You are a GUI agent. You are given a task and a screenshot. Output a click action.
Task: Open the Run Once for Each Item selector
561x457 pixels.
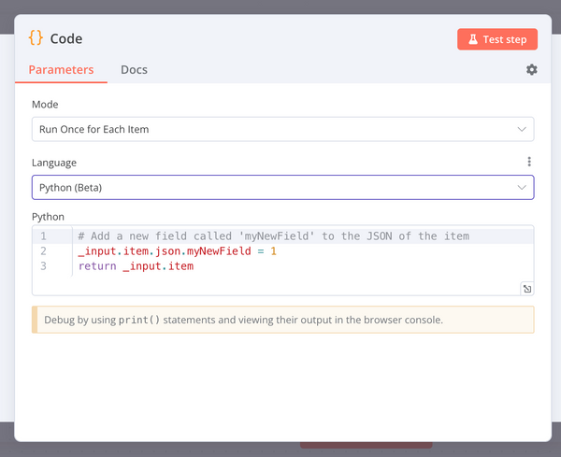coord(282,129)
